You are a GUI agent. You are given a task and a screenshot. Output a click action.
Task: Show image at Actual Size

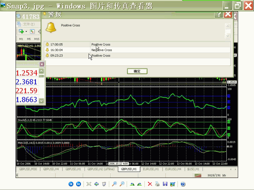97,184
